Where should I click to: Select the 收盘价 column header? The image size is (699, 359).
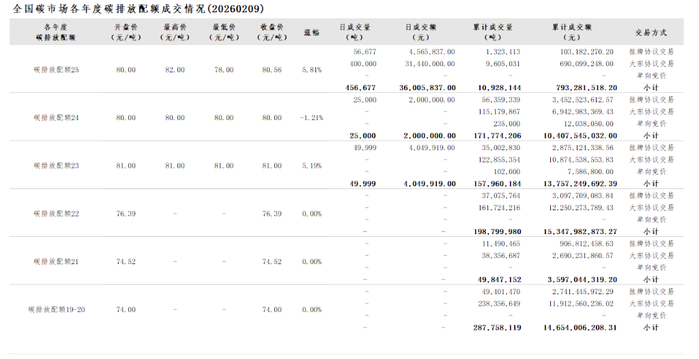point(272,32)
